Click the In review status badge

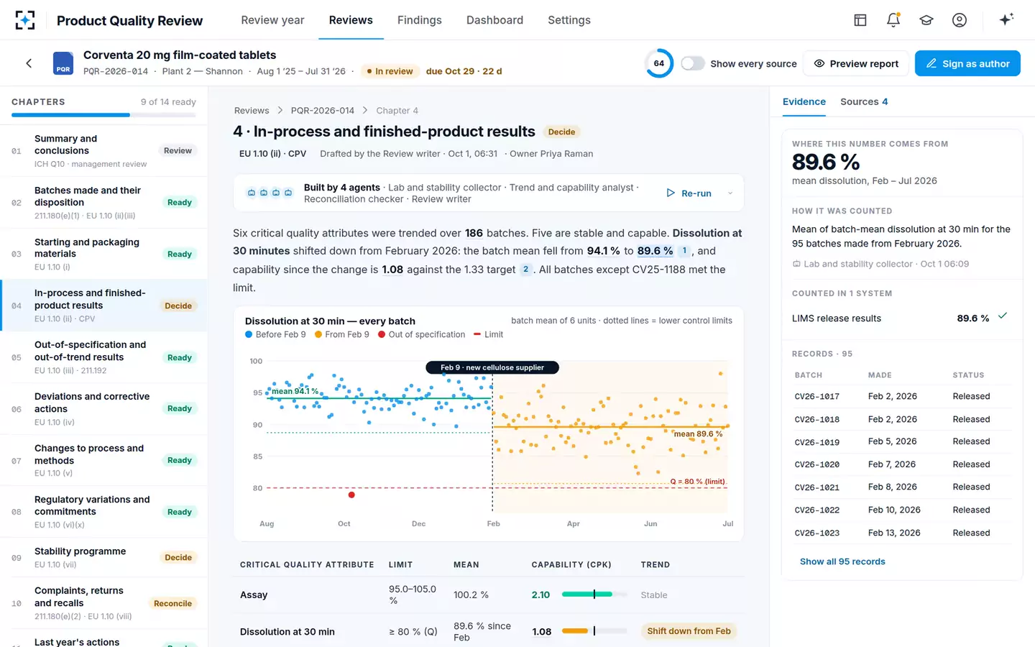coord(390,71)
